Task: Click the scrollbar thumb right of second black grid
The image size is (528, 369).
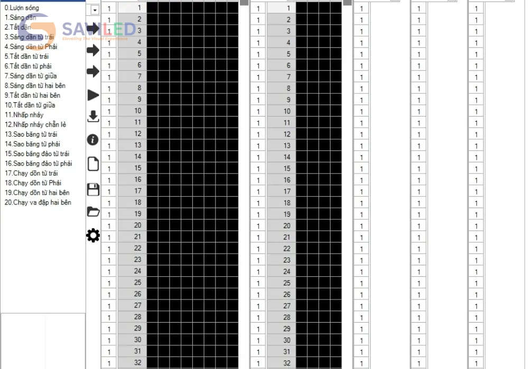Action: pyautogui.click(x=347, y=2)
